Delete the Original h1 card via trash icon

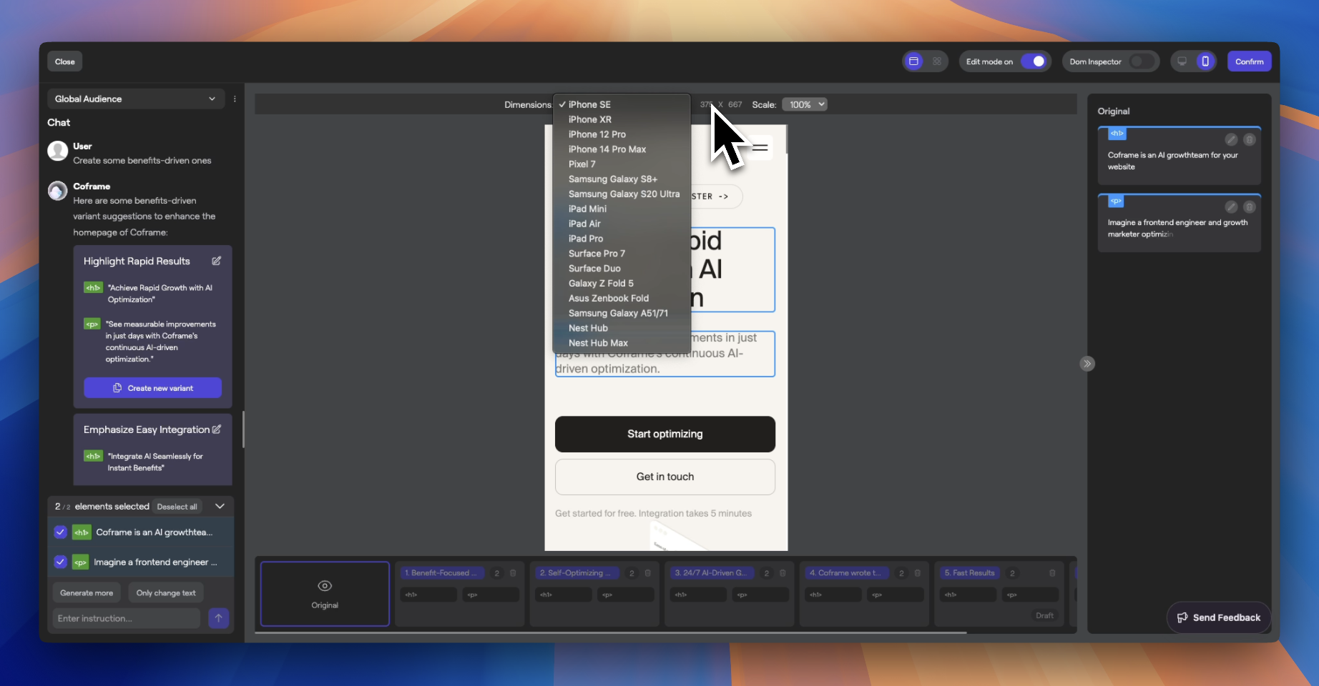[1250, 139]
